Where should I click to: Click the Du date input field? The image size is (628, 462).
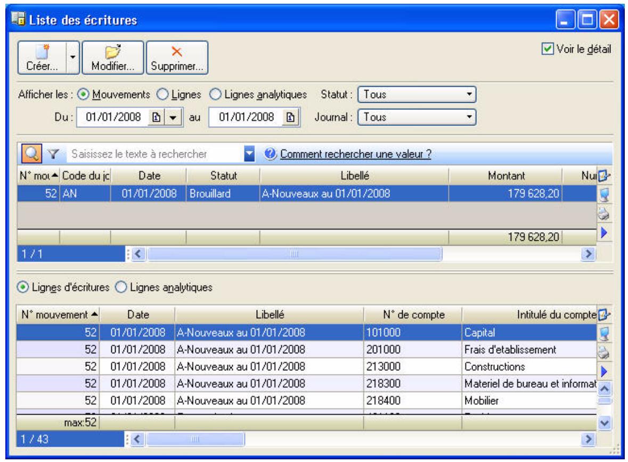click(x=113, y=117)
